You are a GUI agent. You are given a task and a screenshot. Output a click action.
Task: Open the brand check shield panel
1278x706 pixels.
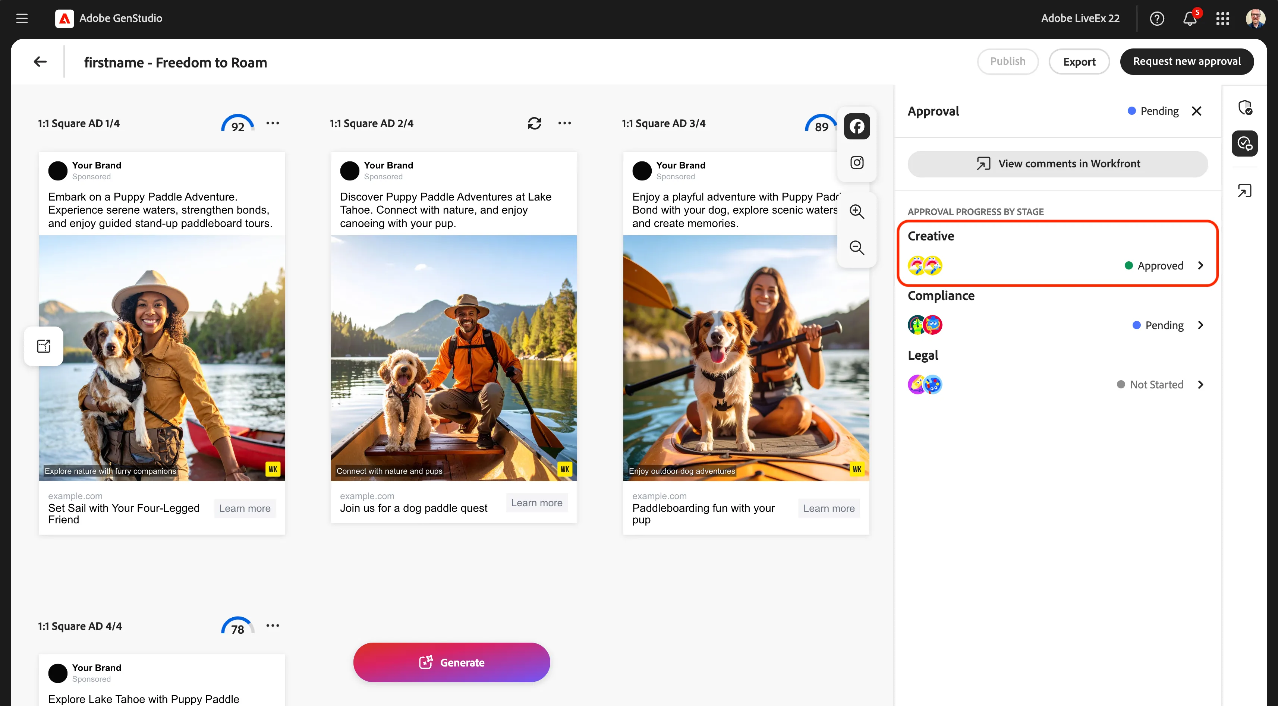point(1245,107)
